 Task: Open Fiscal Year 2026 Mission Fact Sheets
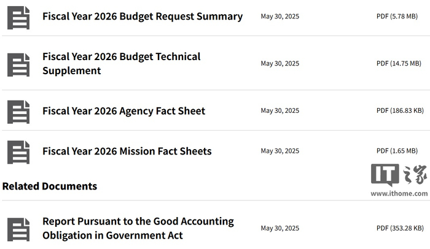point(127,151)
